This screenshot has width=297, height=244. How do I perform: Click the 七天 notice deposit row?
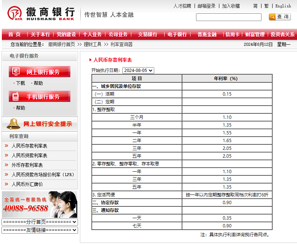[182, 226]
